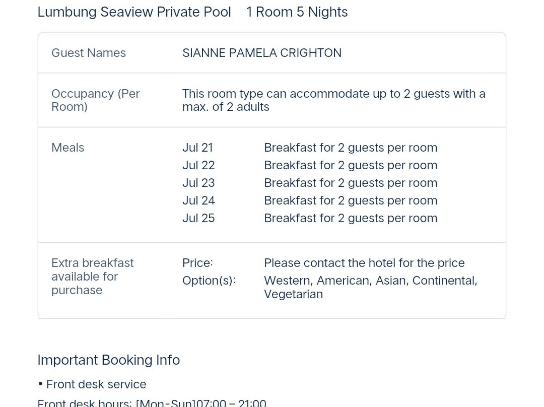Click the breakfast options list starting with Western
This screenshot has width=544, height=407.
point(370,287)
